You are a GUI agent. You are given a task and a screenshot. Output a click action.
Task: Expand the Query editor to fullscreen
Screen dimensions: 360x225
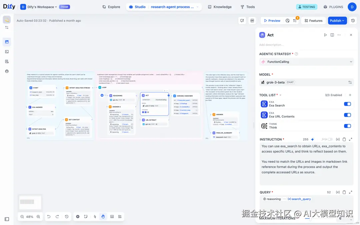(351, 192)
